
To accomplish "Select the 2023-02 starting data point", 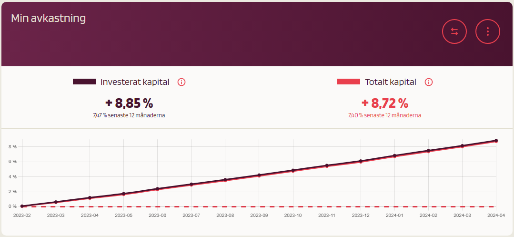I will (22, 206).
